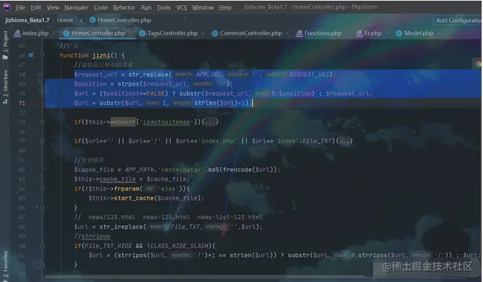
Task: Expand the folded {...} code on line 73
Action: 211,122
